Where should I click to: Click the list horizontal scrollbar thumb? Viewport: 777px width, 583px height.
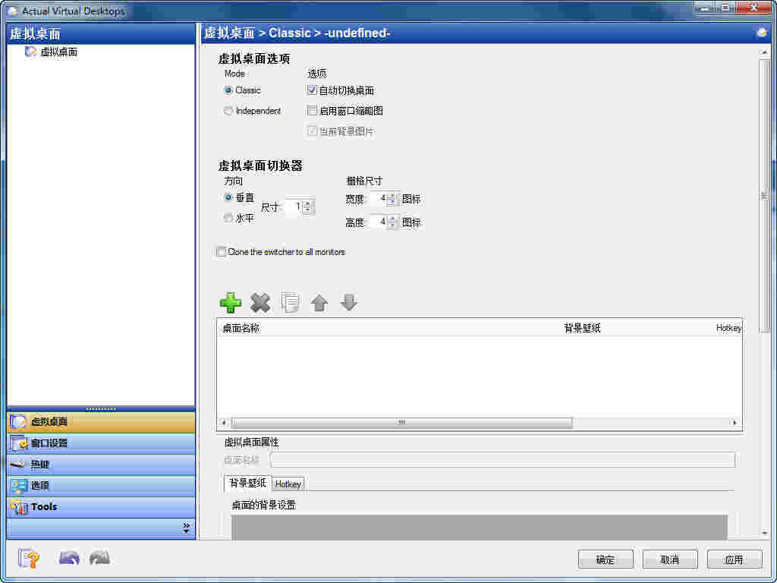click(x=401, y=422)
